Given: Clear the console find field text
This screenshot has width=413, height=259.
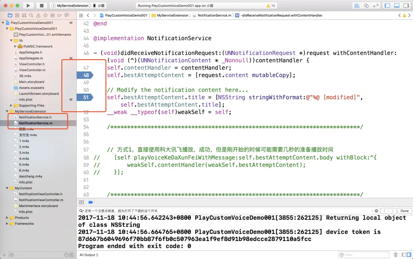Looking at the screenshot, I should (x=376, y=211).
